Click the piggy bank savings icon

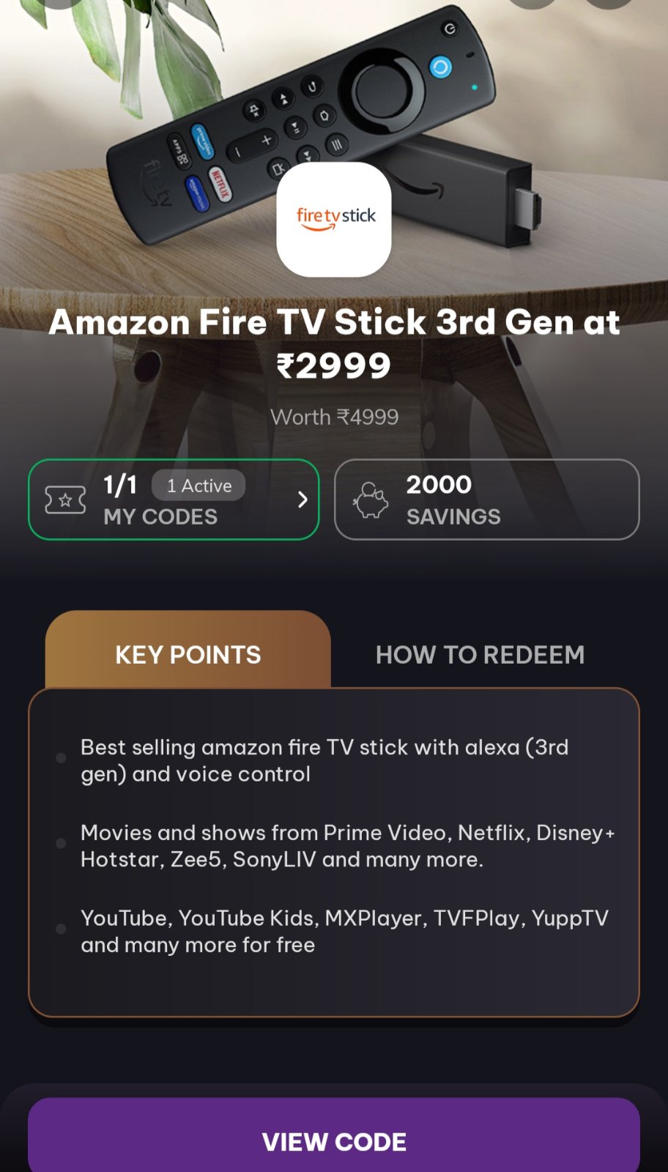(x=371, y=500)
